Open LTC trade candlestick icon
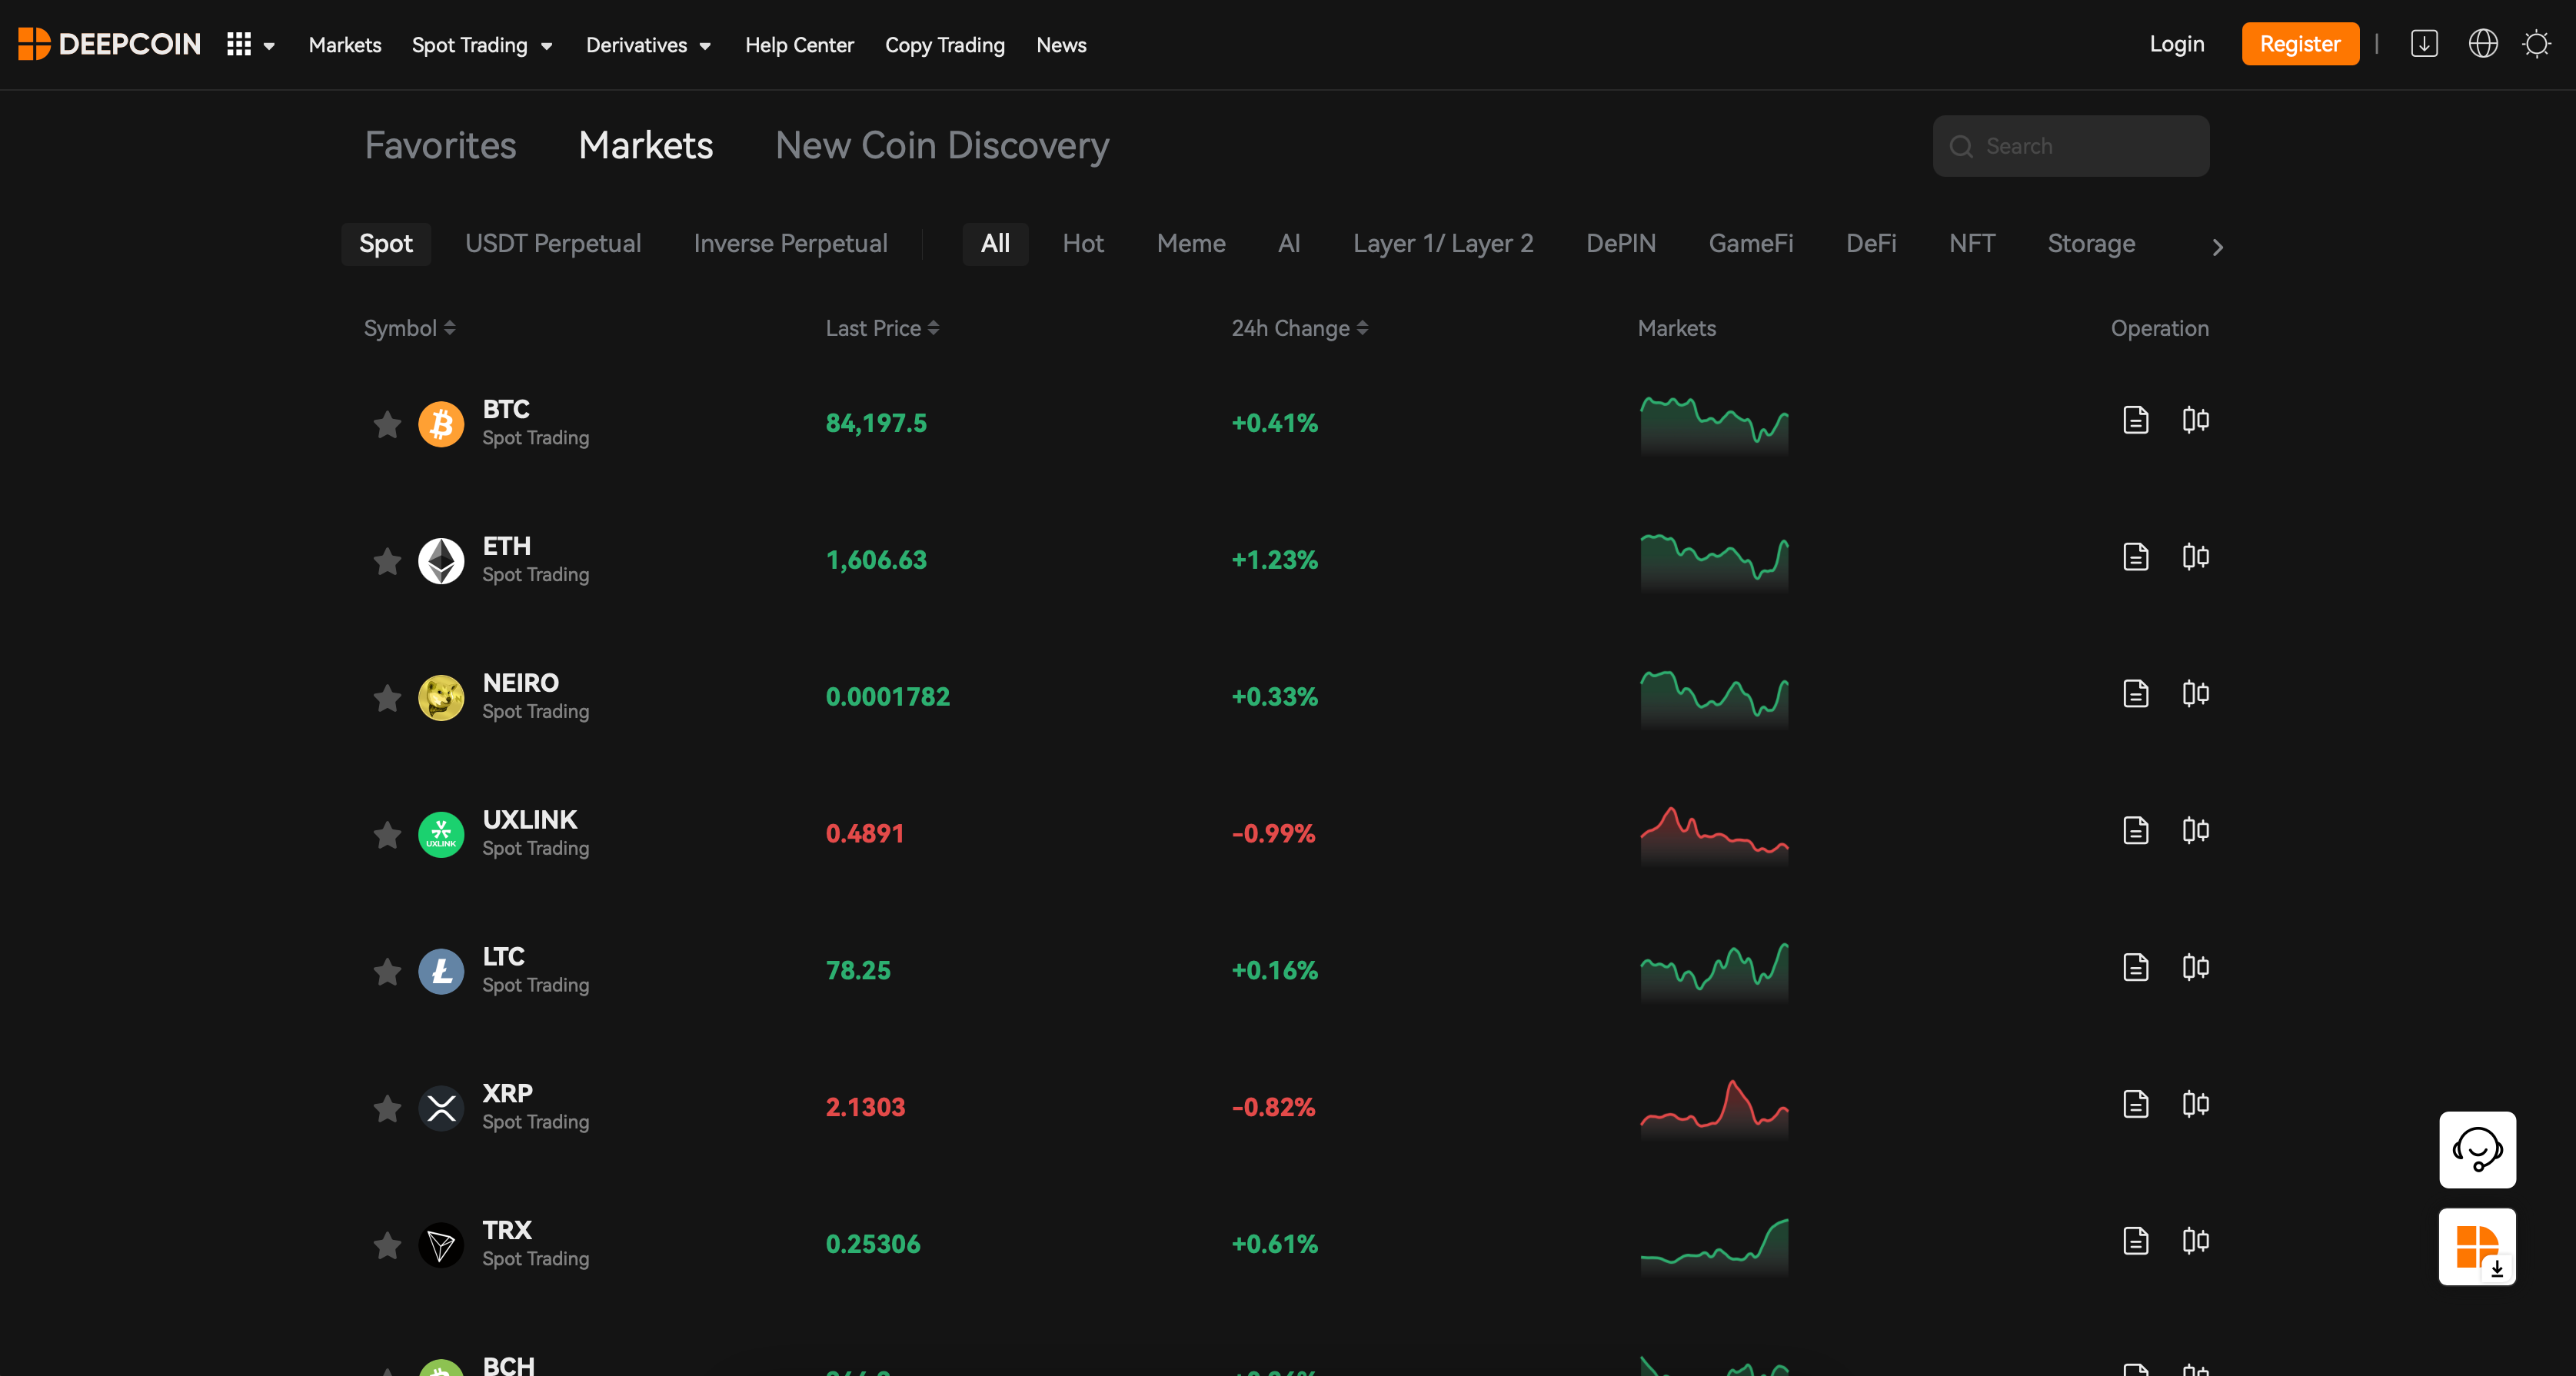This screenshot has width=2576, height=1376. point(2195,968)
